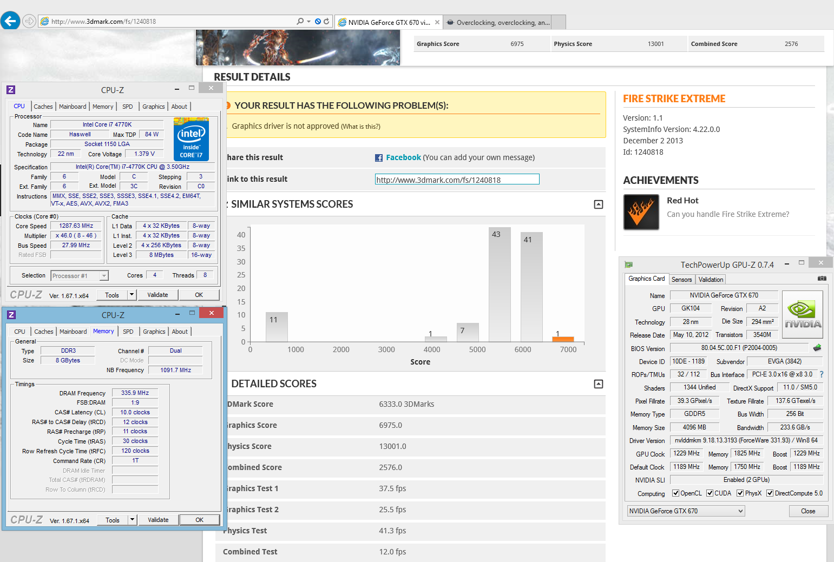This screenshot has width=834, height=562.
Task: Open the Processor #1 selection dropdown
Action: pyautogui.click(x=80, y=276)
